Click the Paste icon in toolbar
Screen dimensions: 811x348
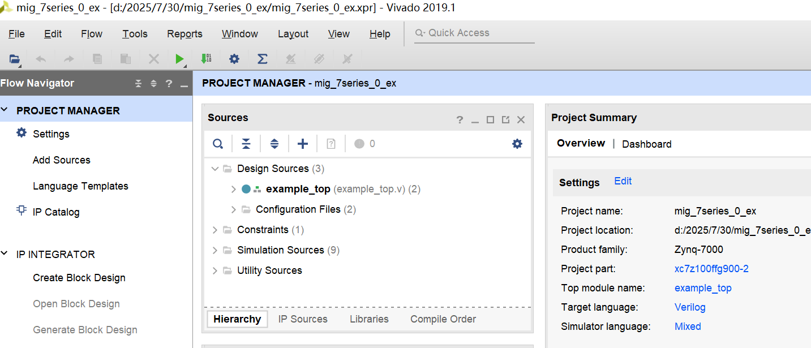[126, 58]
